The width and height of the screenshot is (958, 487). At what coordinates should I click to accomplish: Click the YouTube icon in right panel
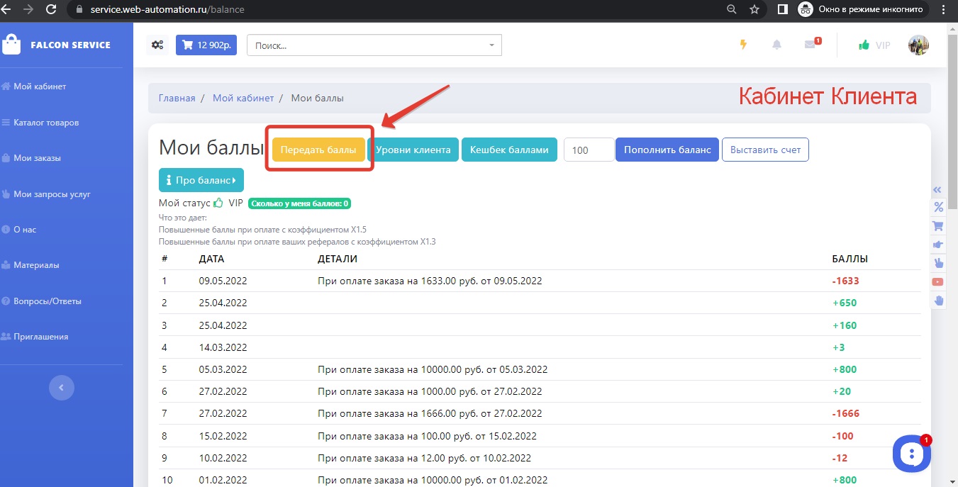[x=938, y=281]
